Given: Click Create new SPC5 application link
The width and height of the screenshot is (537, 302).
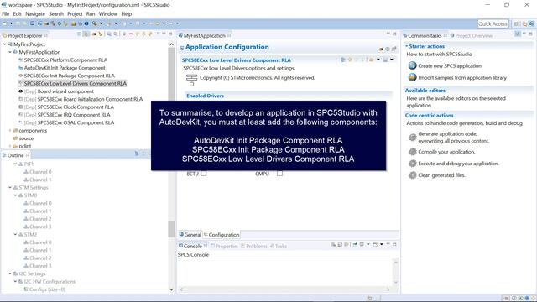Looking at the screenshot, I should click(x=450, y=65).
